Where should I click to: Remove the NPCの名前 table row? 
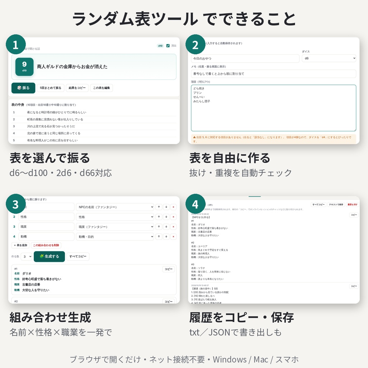[x=174, y=207]
